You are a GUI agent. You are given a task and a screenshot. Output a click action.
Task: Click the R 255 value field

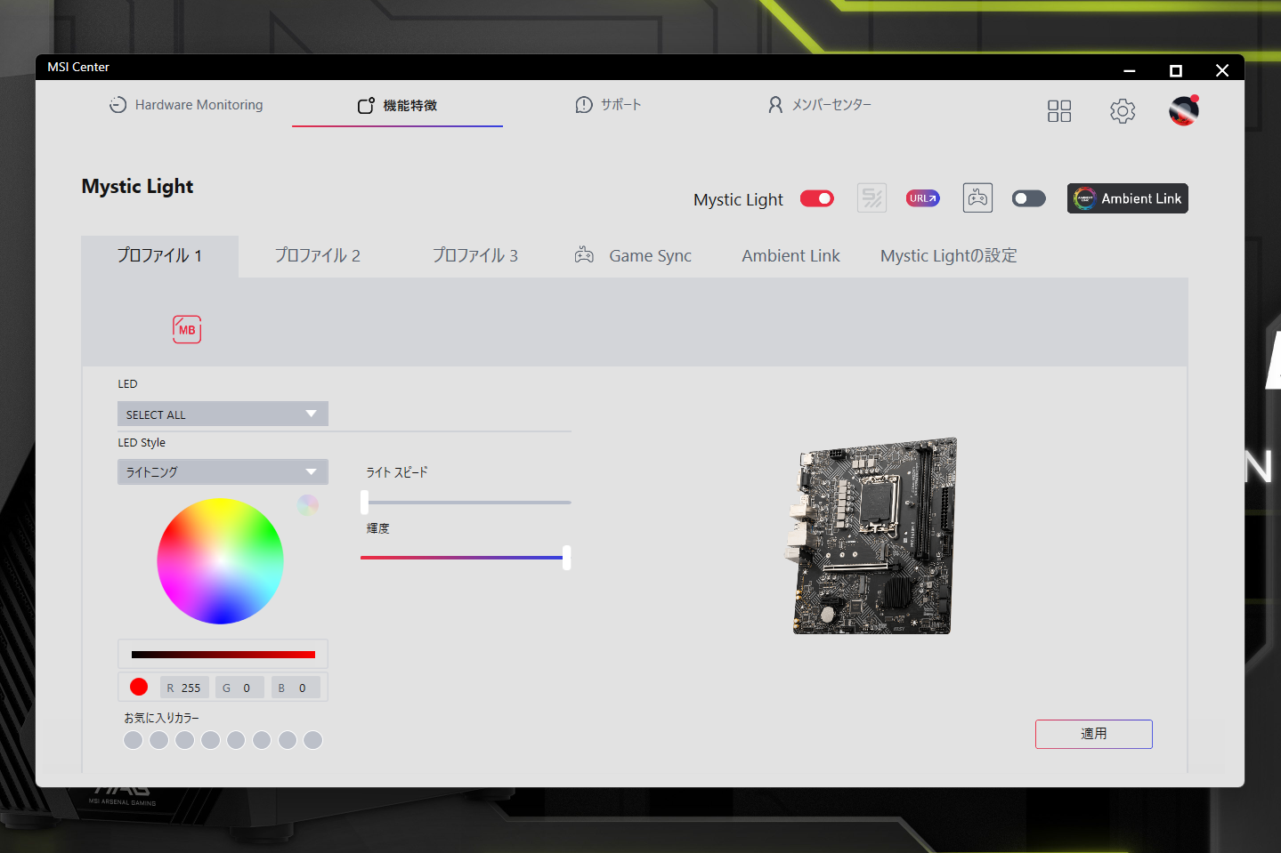click(183, 687)
